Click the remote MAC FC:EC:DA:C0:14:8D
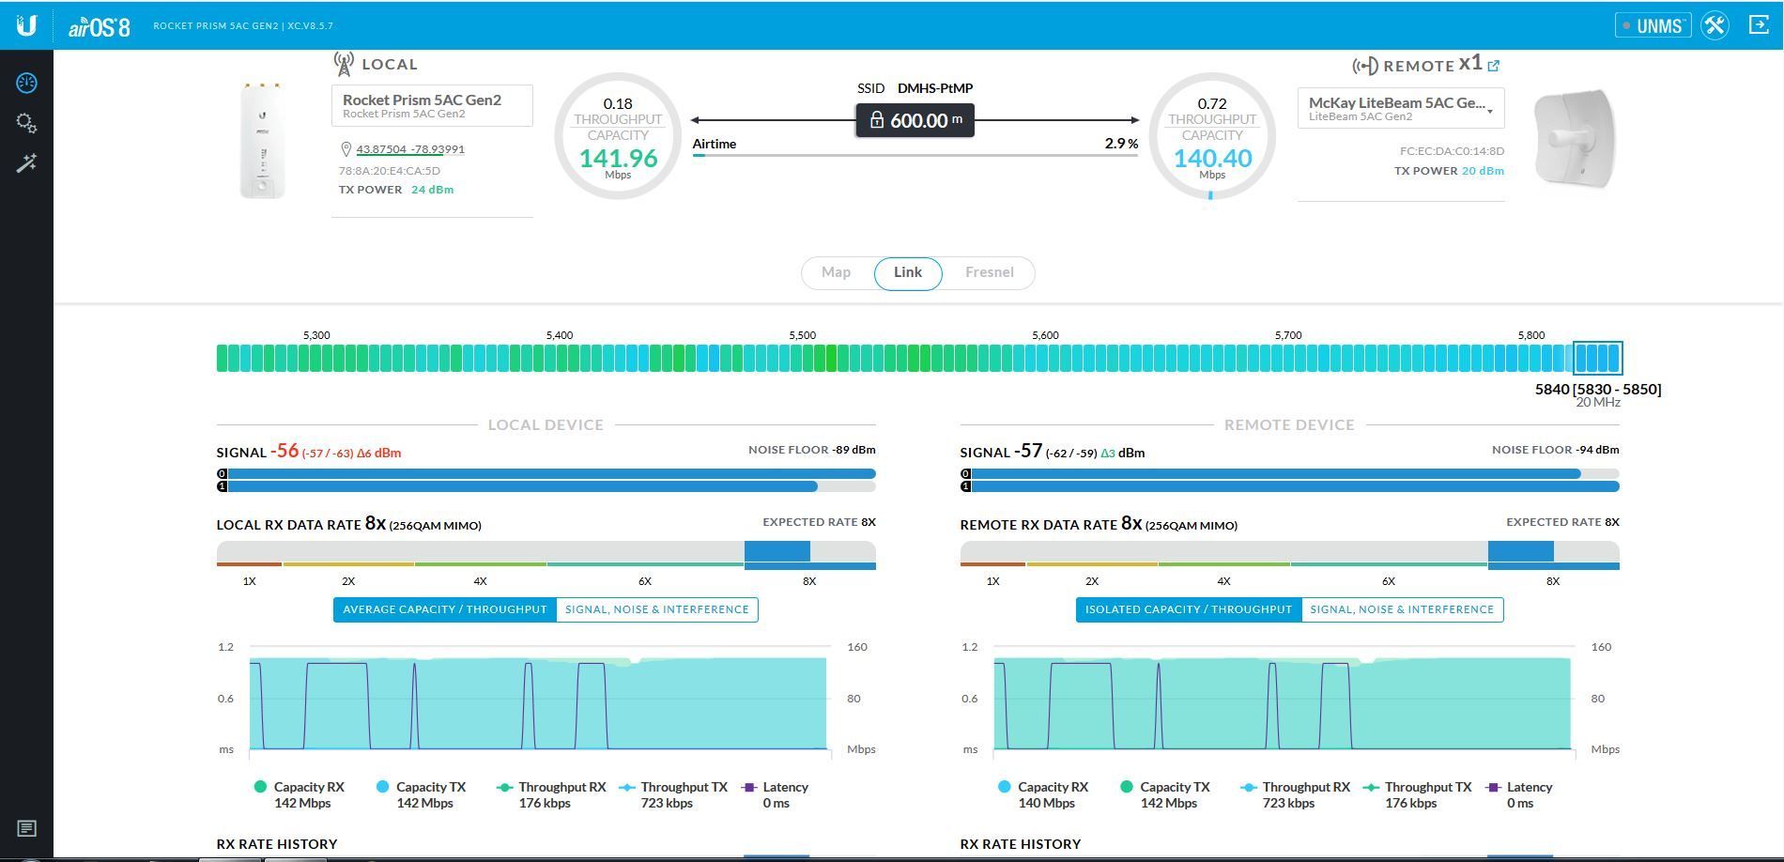The height and width of the screenshot is (862, 1784). coord(1452,151)
